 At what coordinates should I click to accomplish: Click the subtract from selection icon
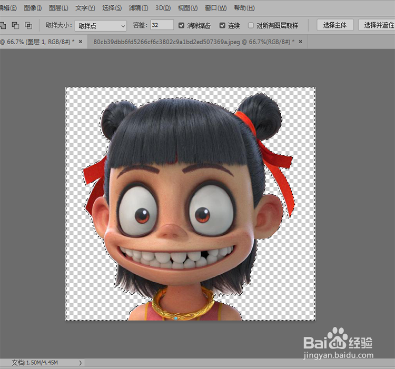pyautogui.click(x=15, y=25)
